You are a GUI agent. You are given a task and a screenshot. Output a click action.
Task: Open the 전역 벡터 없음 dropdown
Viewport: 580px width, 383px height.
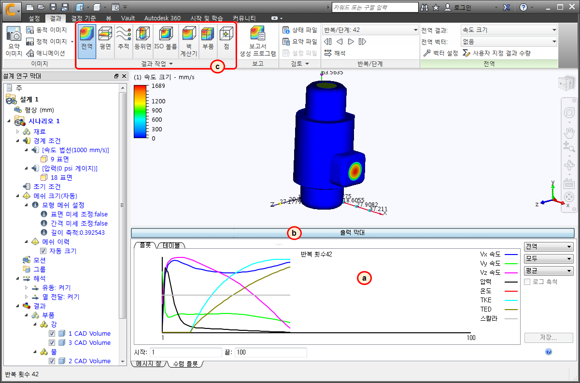509,42
